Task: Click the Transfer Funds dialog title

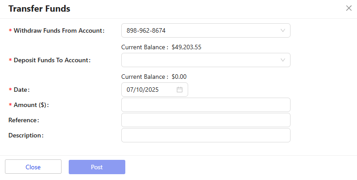Action: tap(40, 9)
